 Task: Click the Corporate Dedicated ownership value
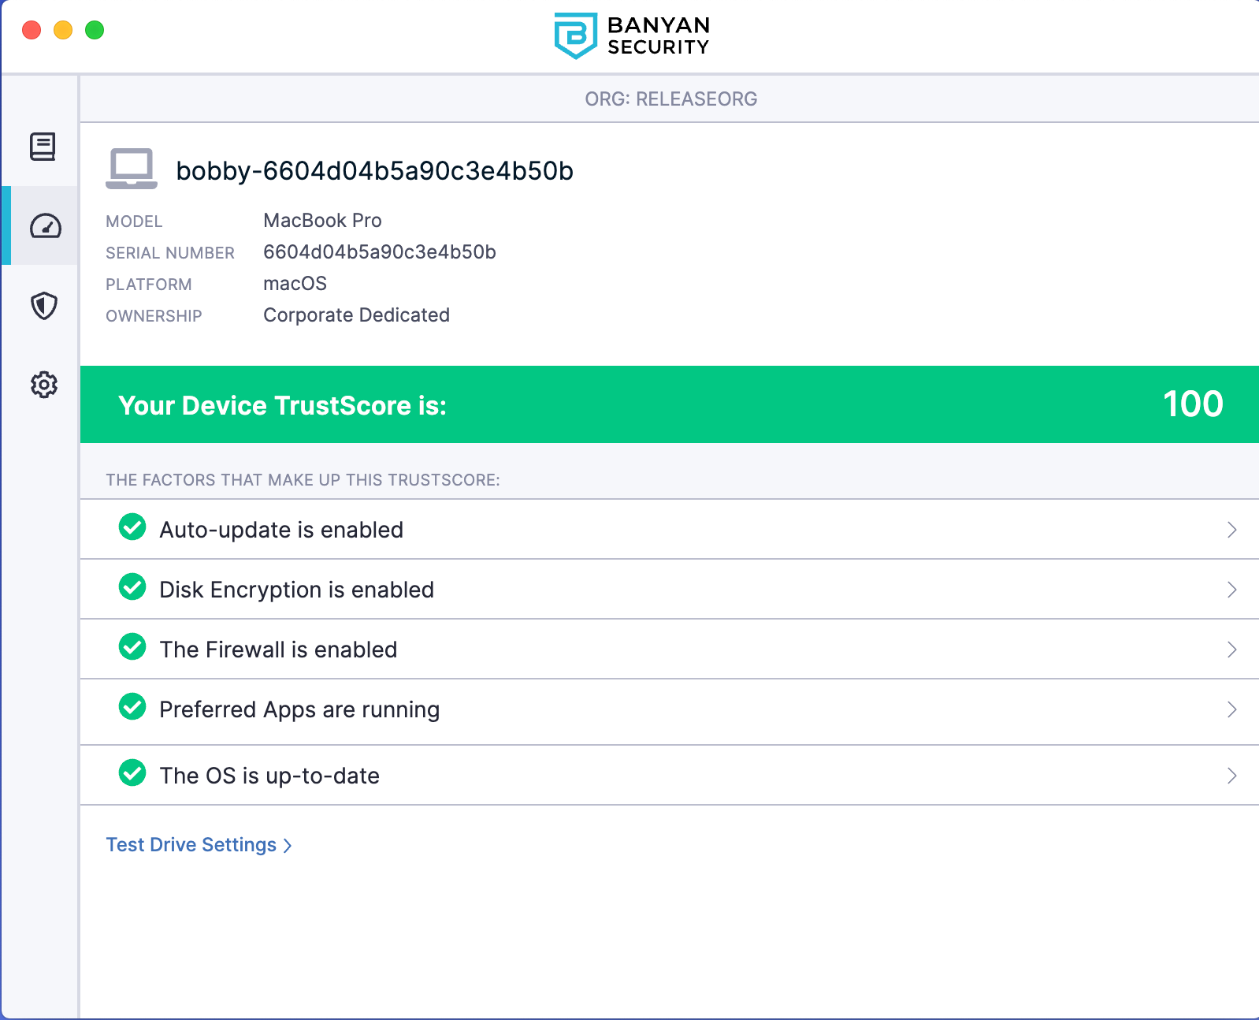point(356,315)
